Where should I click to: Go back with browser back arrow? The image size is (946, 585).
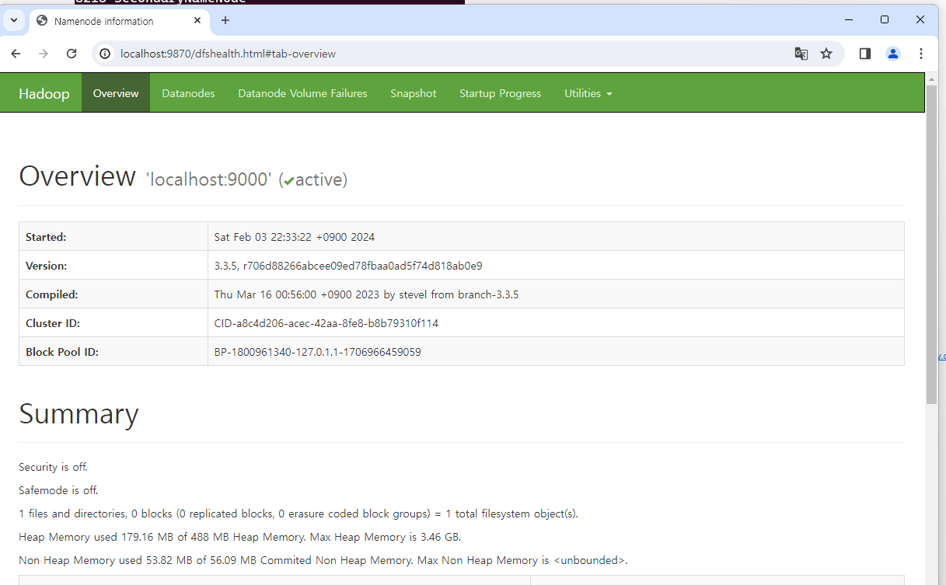click(16, 54)
